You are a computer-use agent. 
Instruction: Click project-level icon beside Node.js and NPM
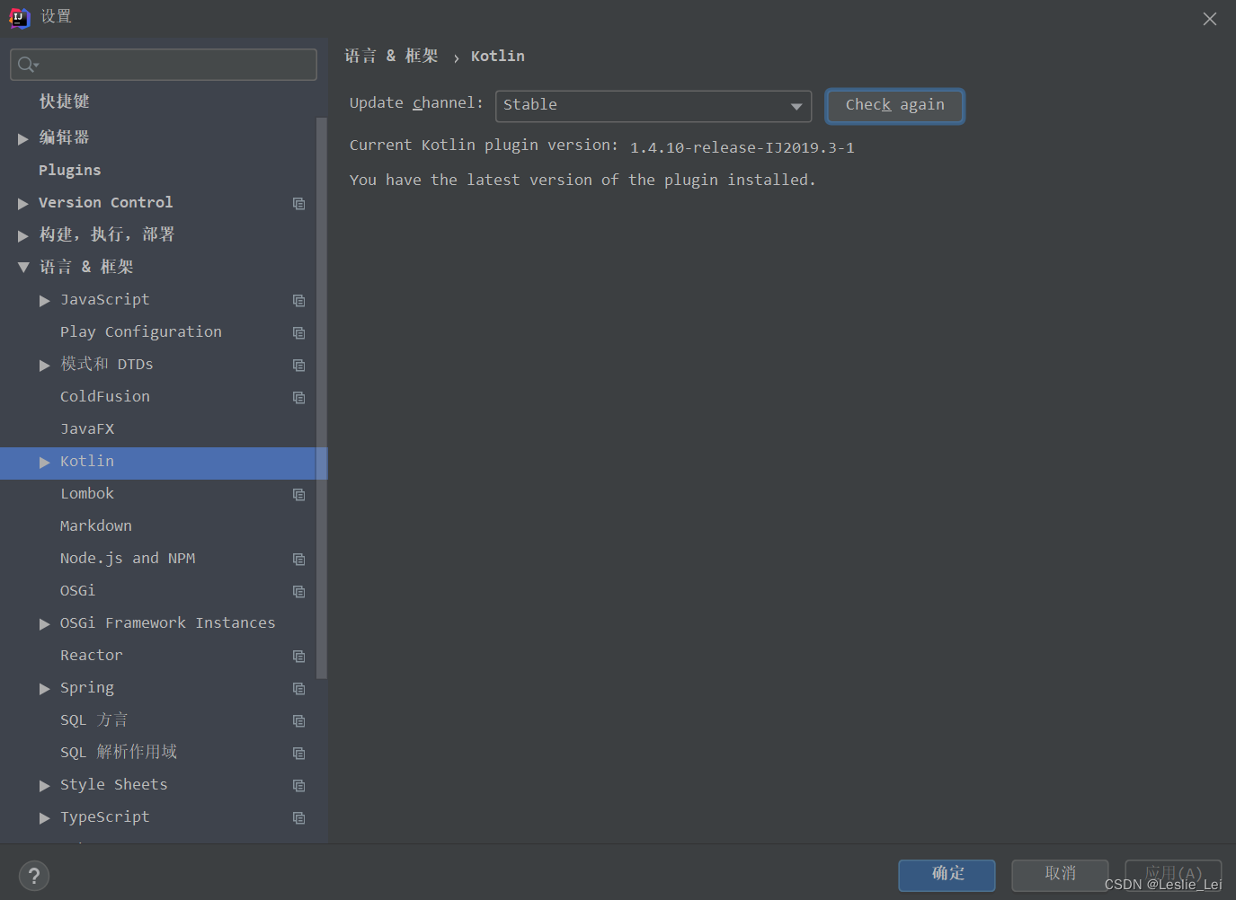point(299,560)
